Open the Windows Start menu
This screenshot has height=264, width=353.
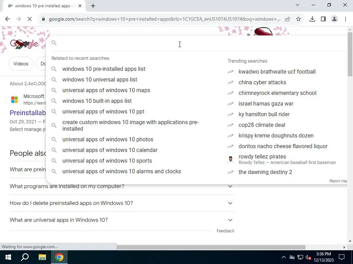[8, 257]
